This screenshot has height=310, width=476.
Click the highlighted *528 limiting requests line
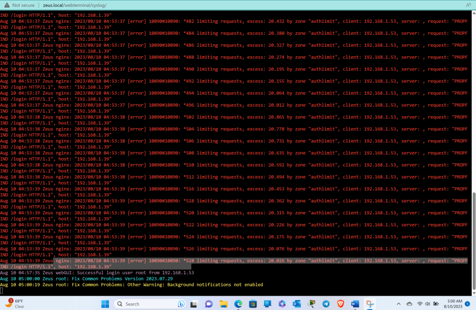[234, 263]
